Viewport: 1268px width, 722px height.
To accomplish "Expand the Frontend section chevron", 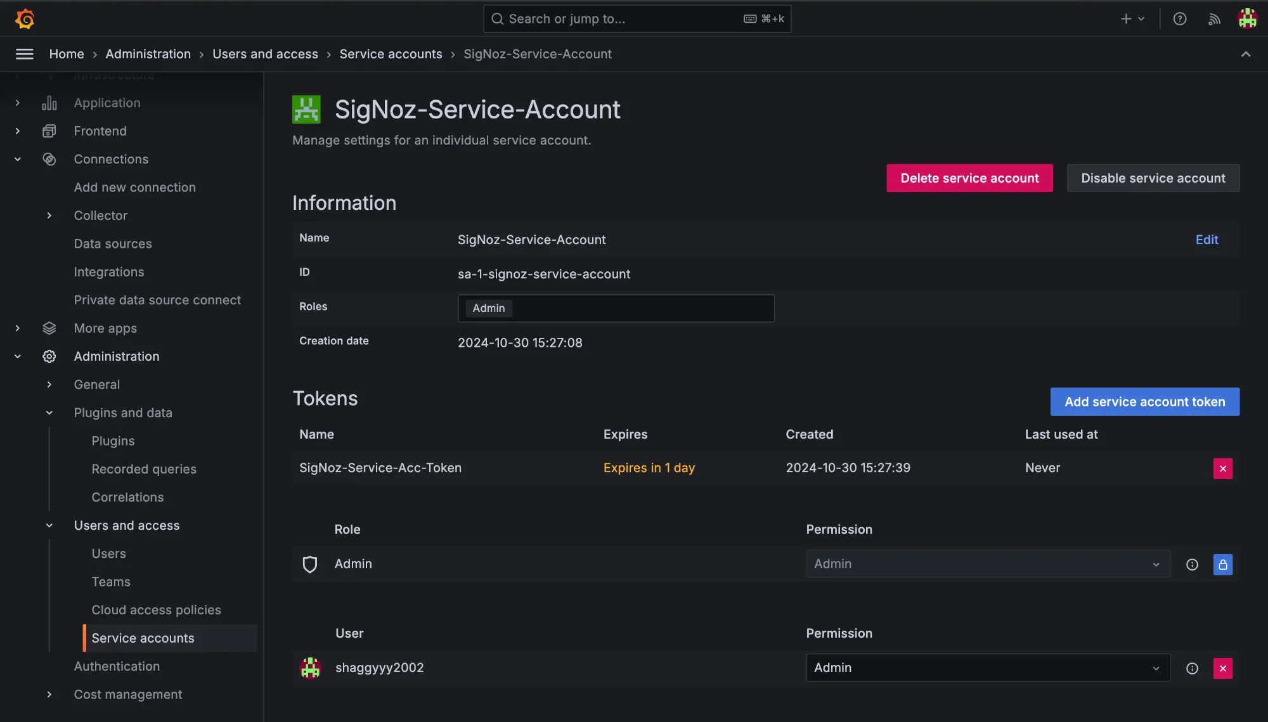I will point(18,131).
